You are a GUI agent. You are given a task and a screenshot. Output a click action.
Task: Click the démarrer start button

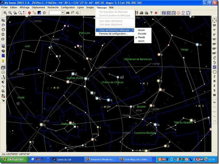click(x=15, y=159)
